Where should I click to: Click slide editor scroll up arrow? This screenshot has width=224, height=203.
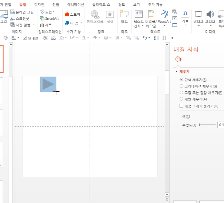pyautogui.click(x=167, y=44)
